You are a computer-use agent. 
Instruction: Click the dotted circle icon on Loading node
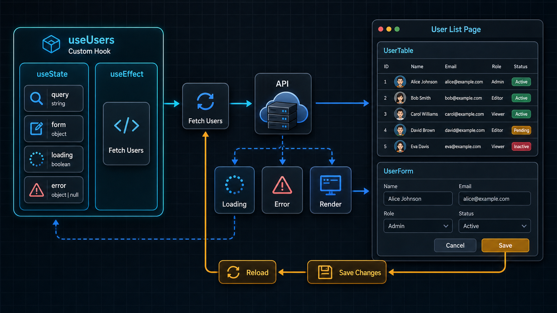[x=235, y=185]
